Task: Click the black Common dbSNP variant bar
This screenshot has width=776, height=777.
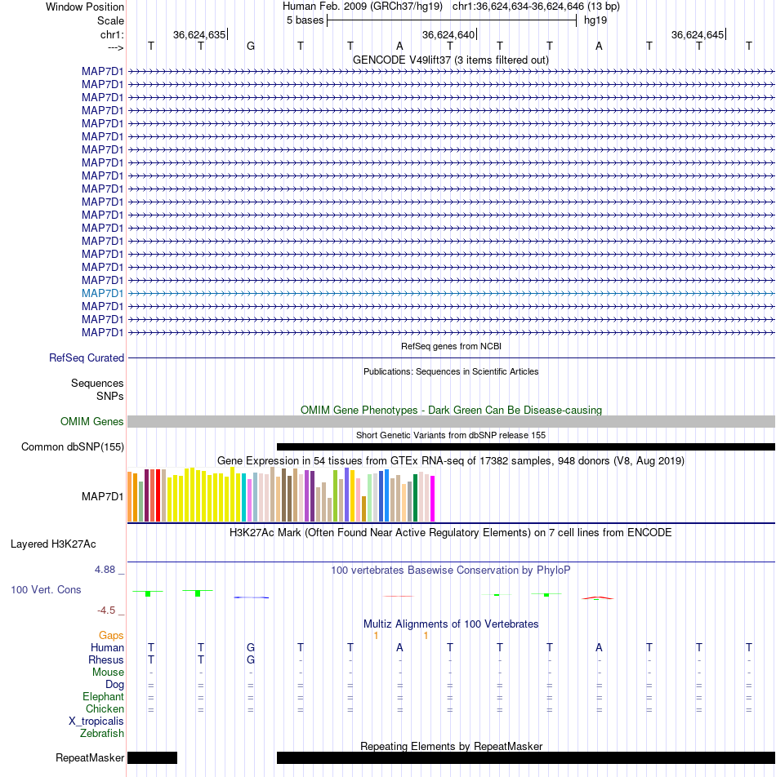Action: pos(525,447)
